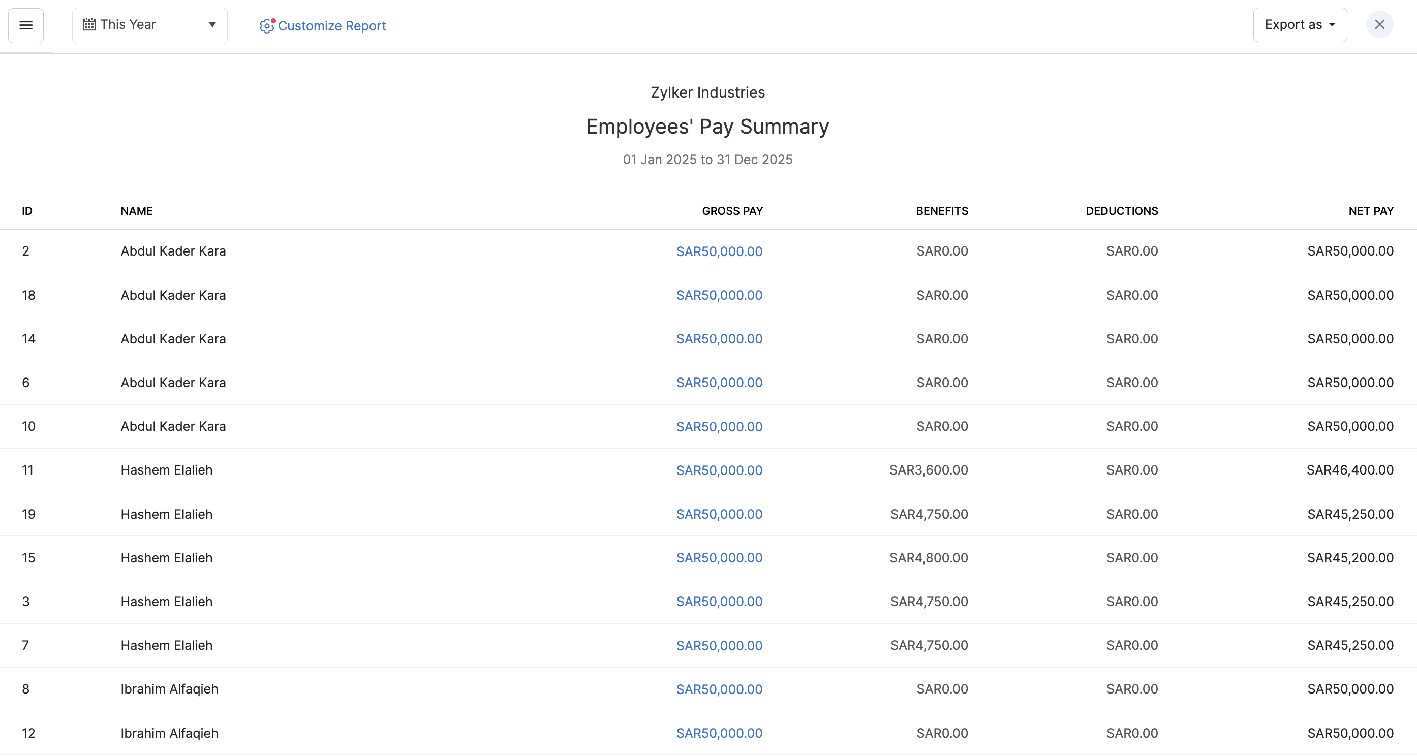Open gross pay link for ID 19
Image resolution: width=1417 pixels, height=756 pixels.
coord(719,514)
